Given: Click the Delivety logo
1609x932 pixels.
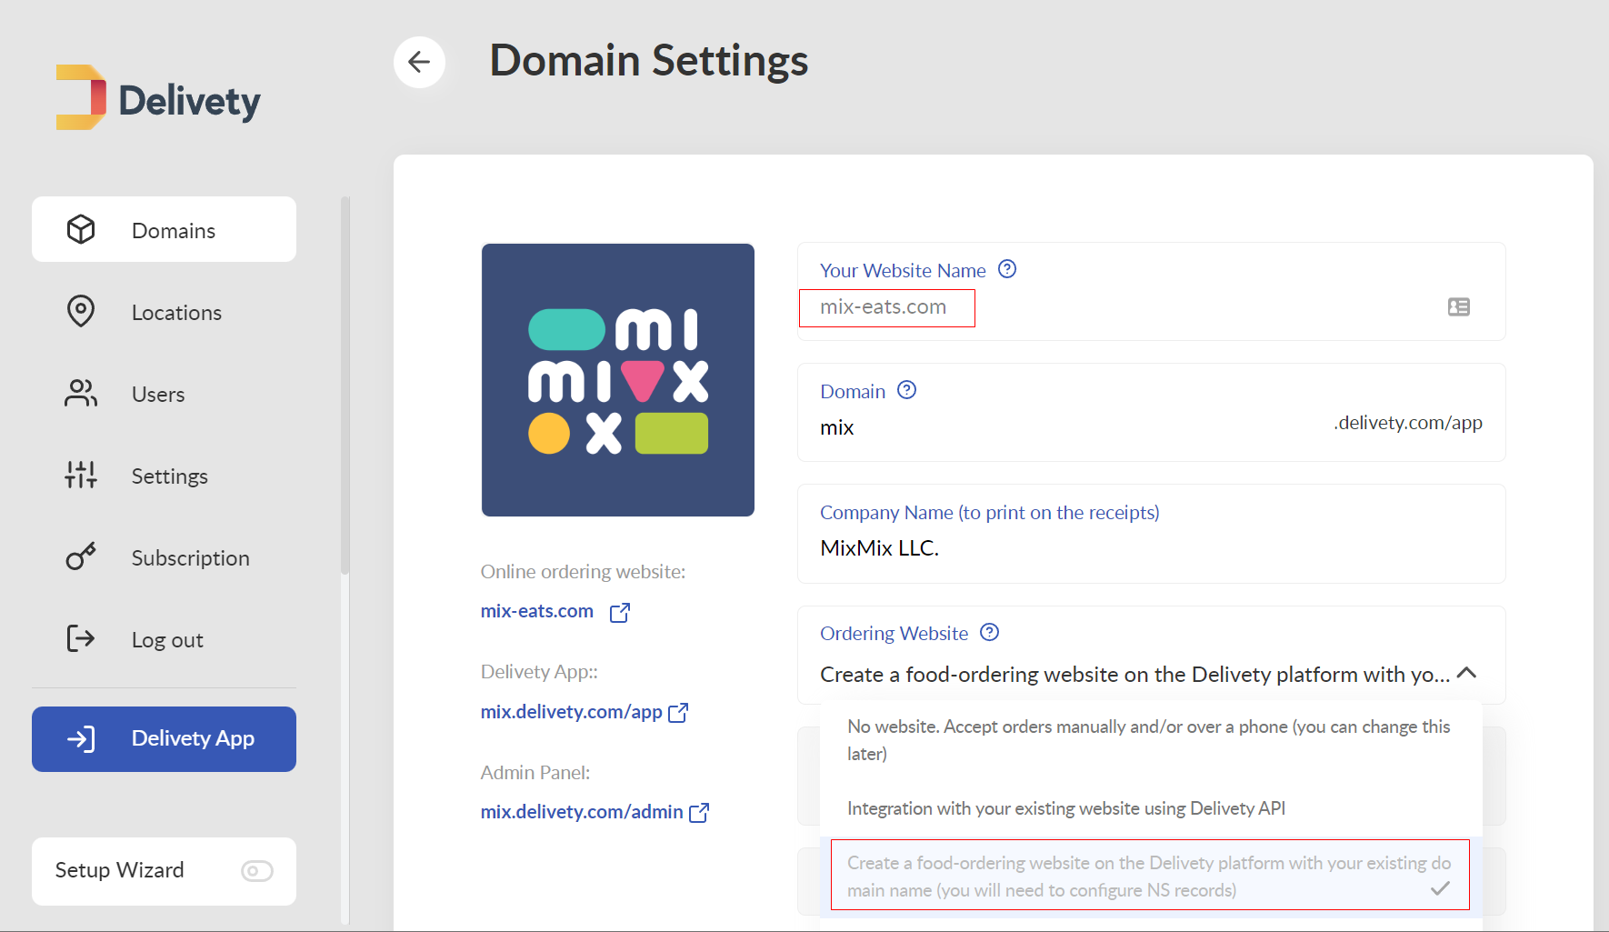Looking at the screenshot, I should [158, 98].
